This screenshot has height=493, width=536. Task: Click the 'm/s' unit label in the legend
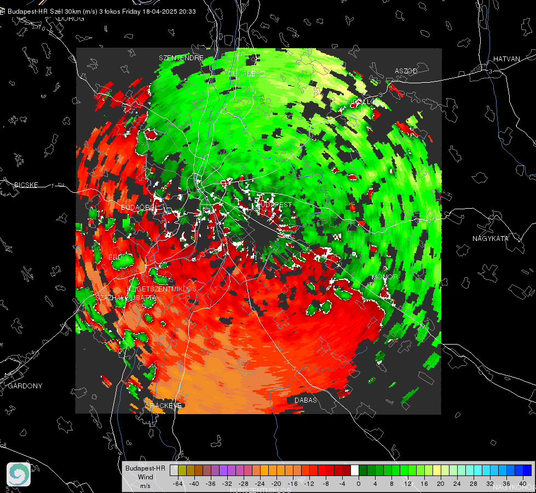point(145,486)
